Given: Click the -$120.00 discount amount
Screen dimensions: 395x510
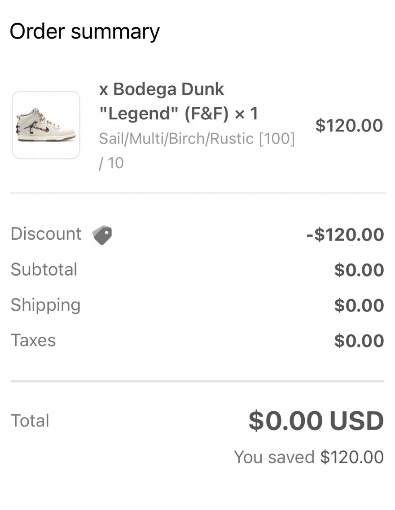Looking at the screenshot, I should click(x=345, y=234).
